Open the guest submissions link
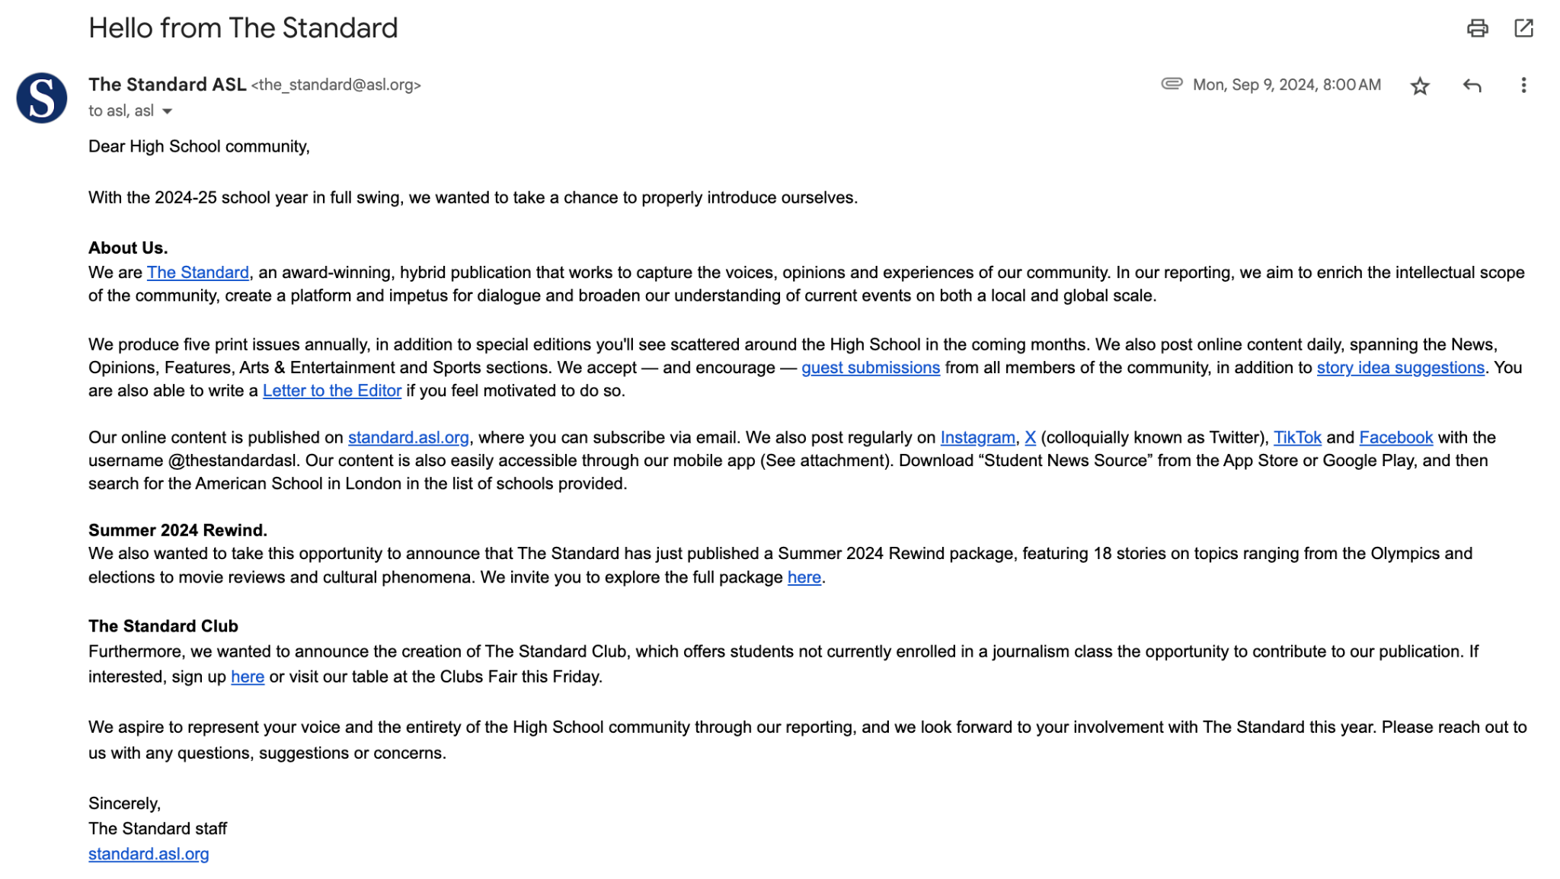 [x=871, y=368]
